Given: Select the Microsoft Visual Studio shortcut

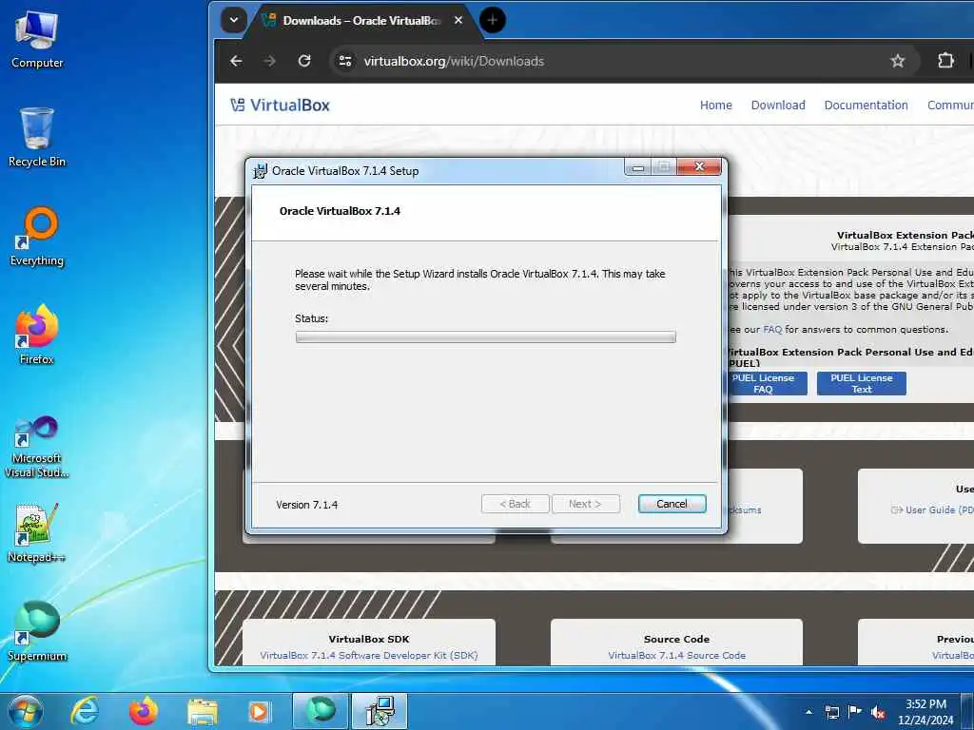Looking at the screenshot, I should coord(37,447).
